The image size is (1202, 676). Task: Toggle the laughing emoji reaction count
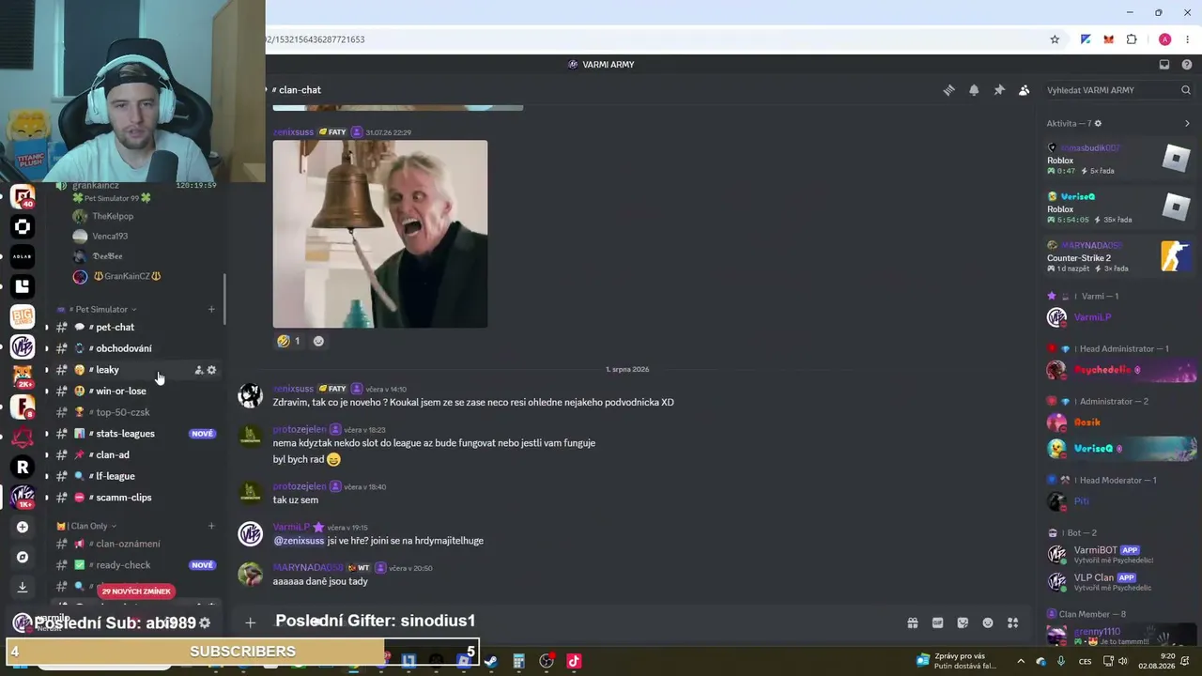pyautogui.click(x=288, y=341)
